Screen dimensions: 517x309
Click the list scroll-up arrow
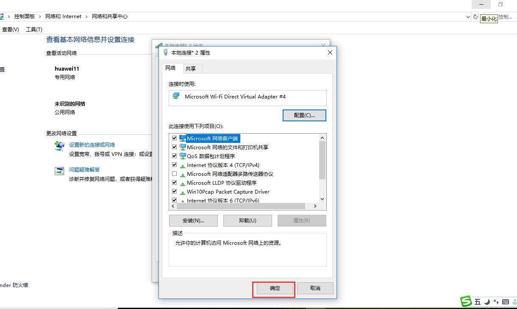[322, 137]
